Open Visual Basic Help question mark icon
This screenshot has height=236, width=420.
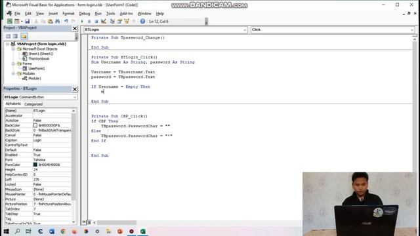click(x=142, y=22)
